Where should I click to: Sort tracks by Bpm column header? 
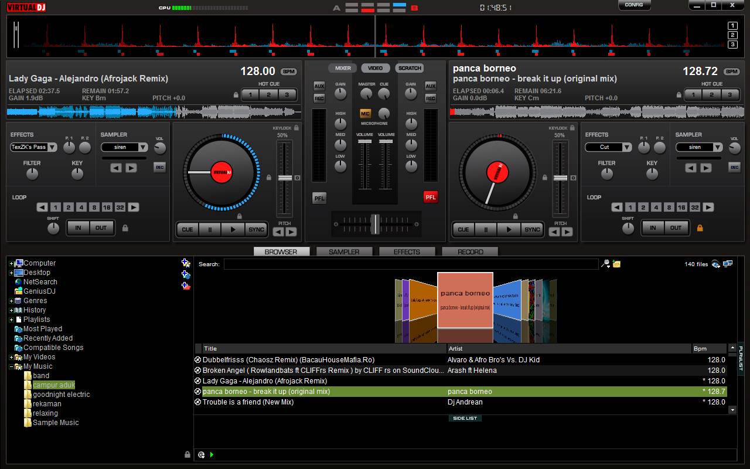click(709, 348)
